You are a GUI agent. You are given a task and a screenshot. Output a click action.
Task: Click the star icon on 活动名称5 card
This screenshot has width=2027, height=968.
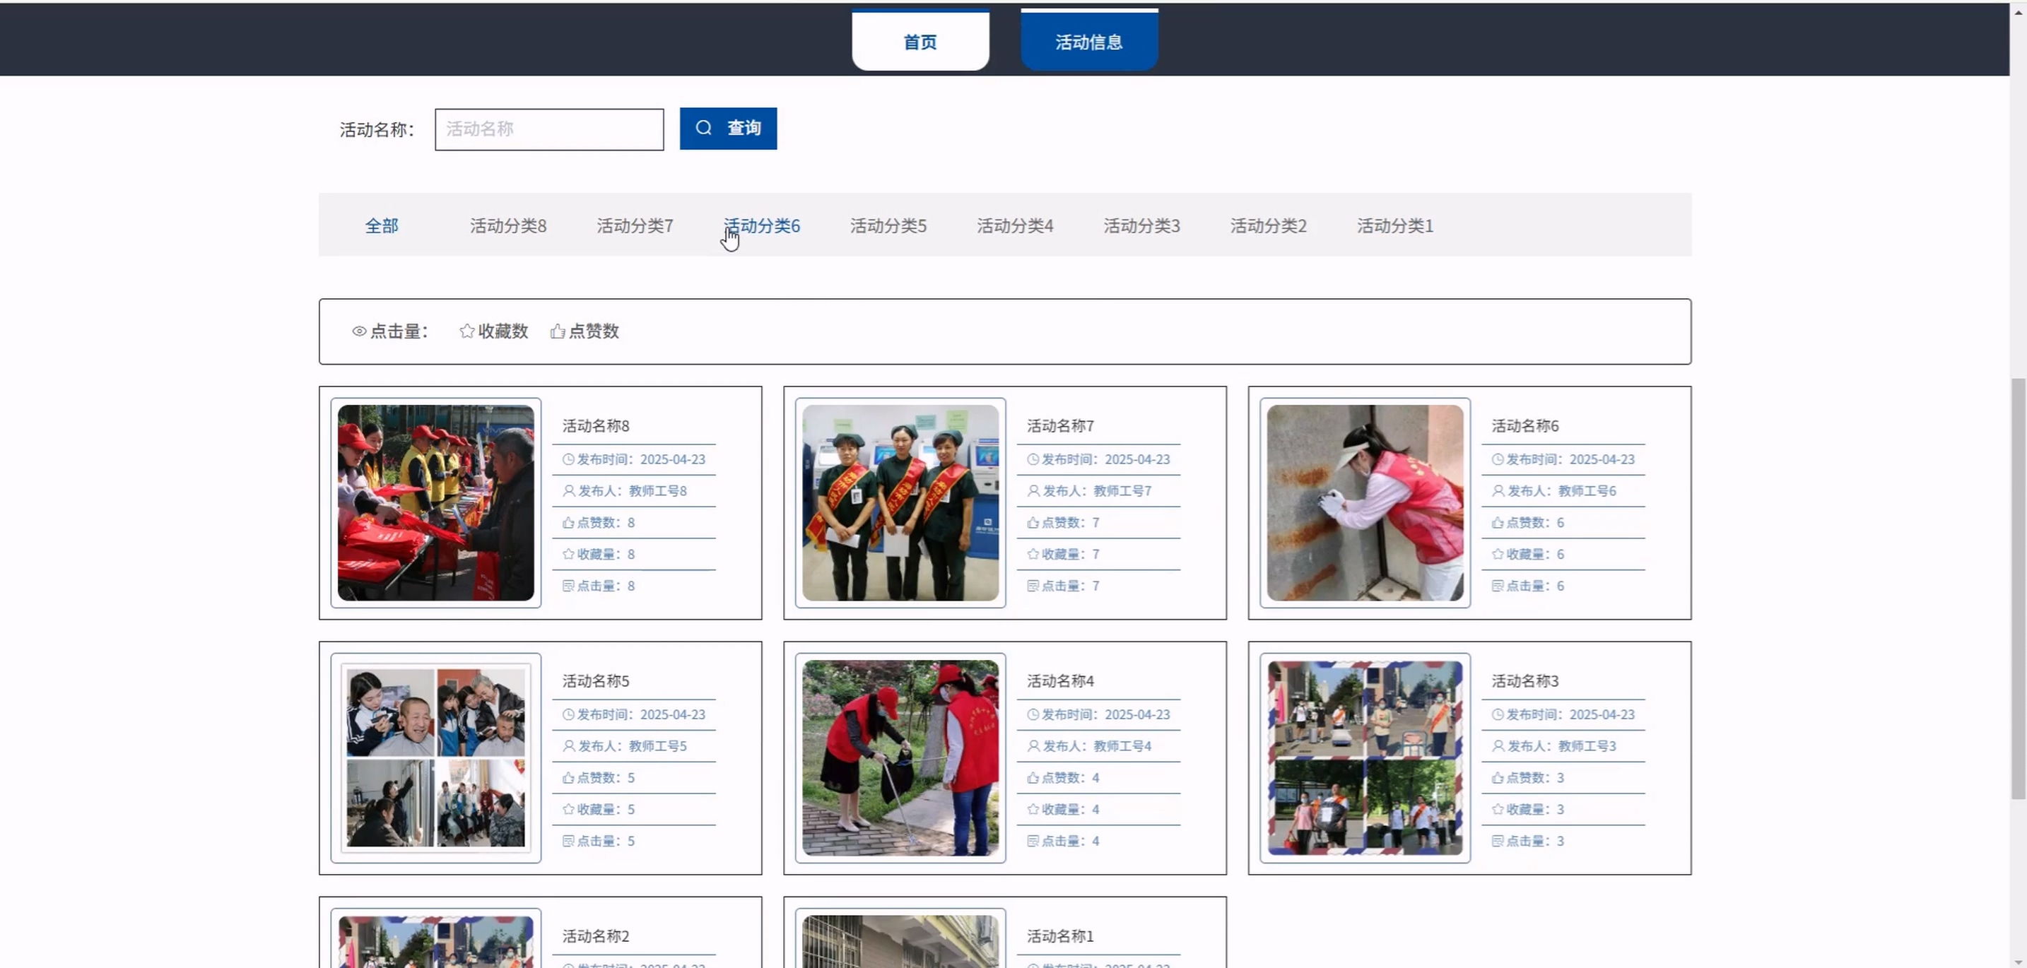click(568, 809)
